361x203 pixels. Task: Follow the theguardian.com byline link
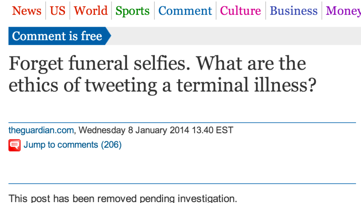pos(41,130)
